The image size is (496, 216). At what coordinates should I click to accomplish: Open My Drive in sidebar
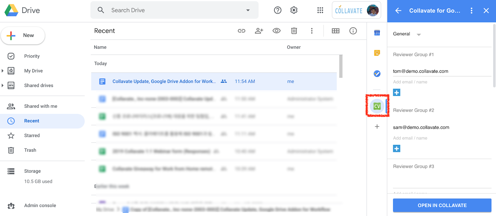point(33,71)
